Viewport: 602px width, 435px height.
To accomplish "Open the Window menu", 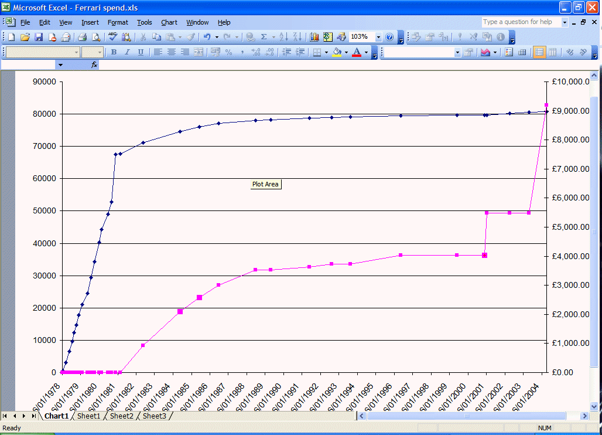I will pyautogui.click(x=197, y=22).
